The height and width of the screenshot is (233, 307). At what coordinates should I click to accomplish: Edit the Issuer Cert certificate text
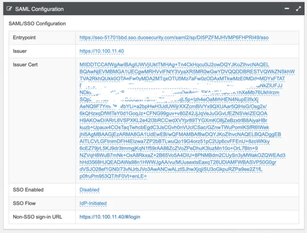tap(187, 120)
